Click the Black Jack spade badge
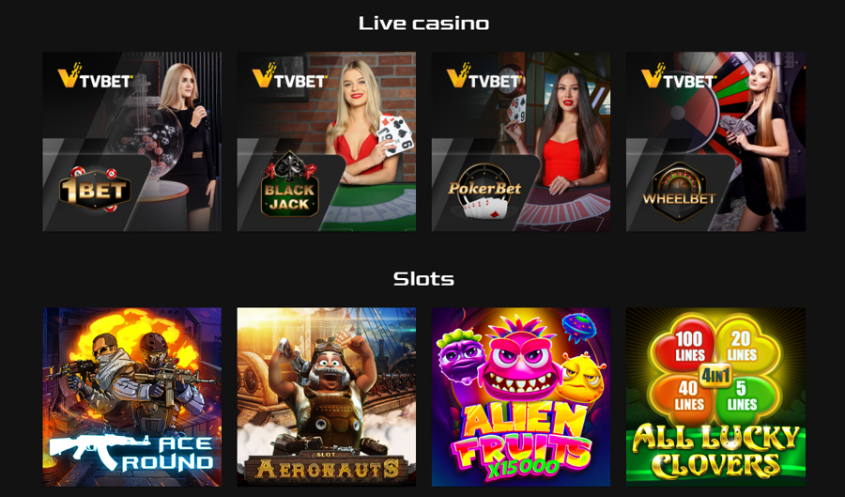Viewport: 845px width, 497px height. tap(290, 186)
